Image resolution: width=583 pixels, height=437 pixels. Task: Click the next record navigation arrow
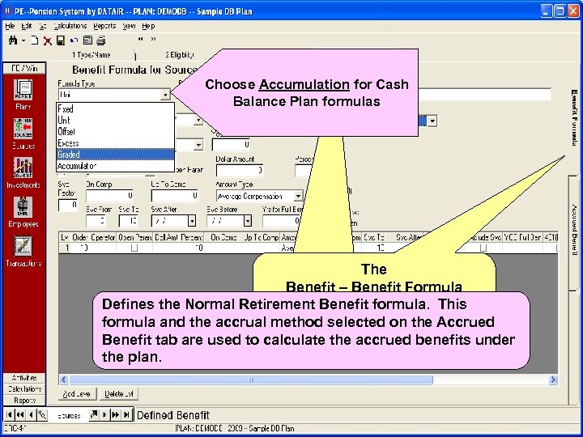[104, 414]
